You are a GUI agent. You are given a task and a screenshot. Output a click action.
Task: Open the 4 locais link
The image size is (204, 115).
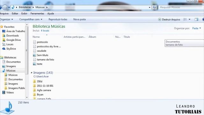(x=45, y=31)
